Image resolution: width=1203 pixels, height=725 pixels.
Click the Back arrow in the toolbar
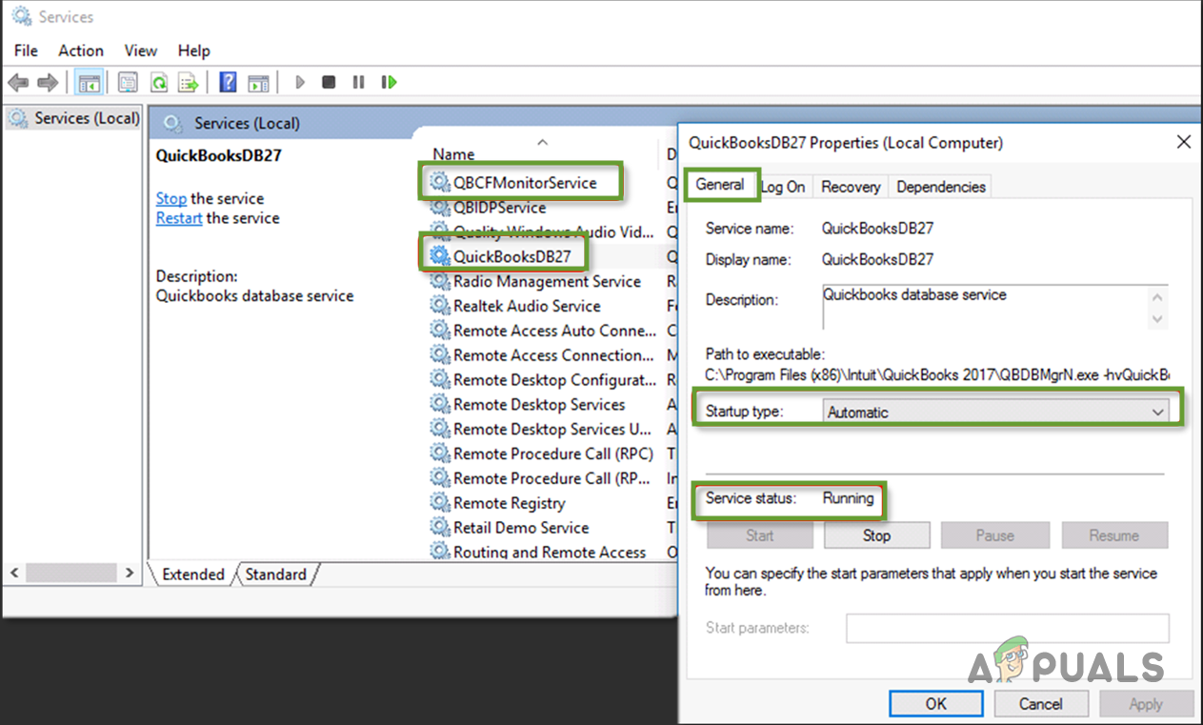tap(19, 83)
